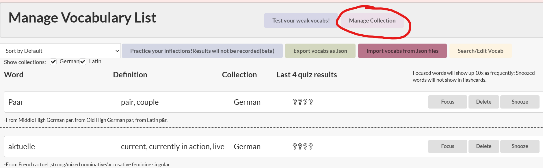Snooze the word aktuelle

(520, 146)
